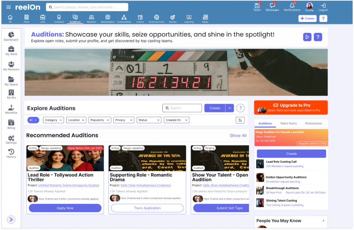Open Notifications bell in the top bar
The image size is (354, 230).
click(x=292, y=7)
